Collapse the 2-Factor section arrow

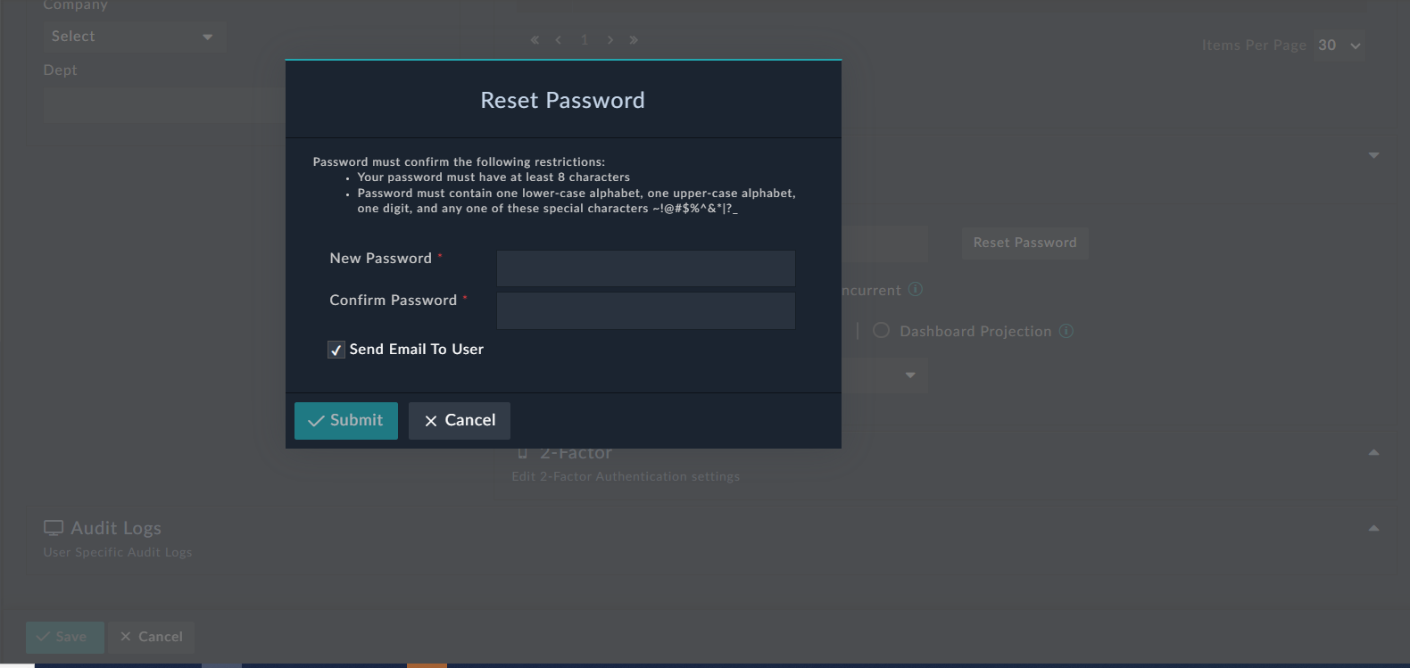(1373, 453)
